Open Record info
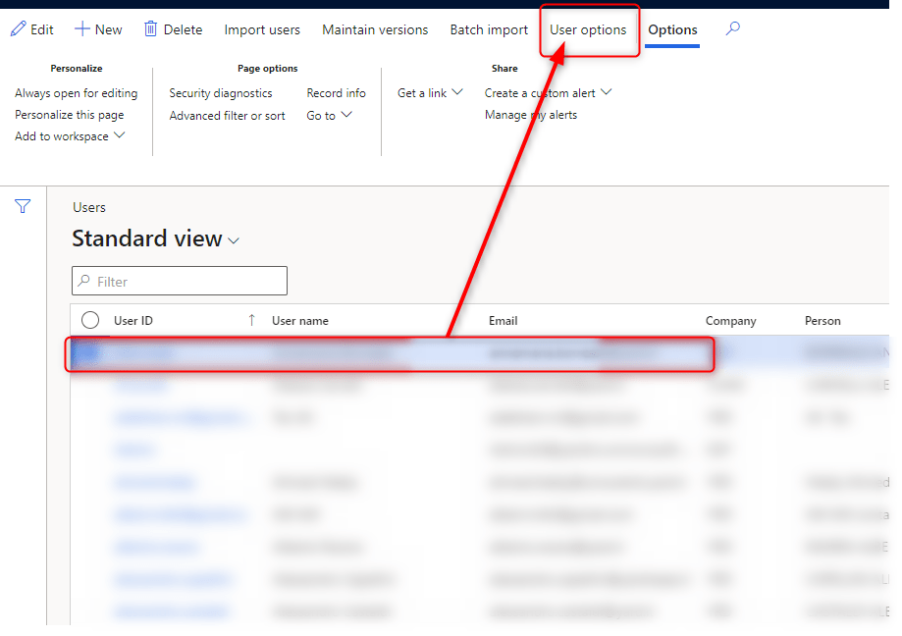 [x=336, y=92]
